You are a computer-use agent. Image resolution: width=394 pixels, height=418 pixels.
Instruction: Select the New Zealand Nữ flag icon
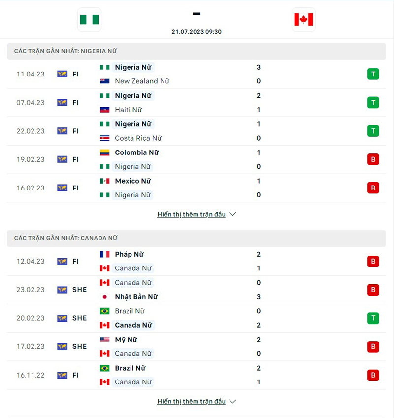(x=105, y=81)
